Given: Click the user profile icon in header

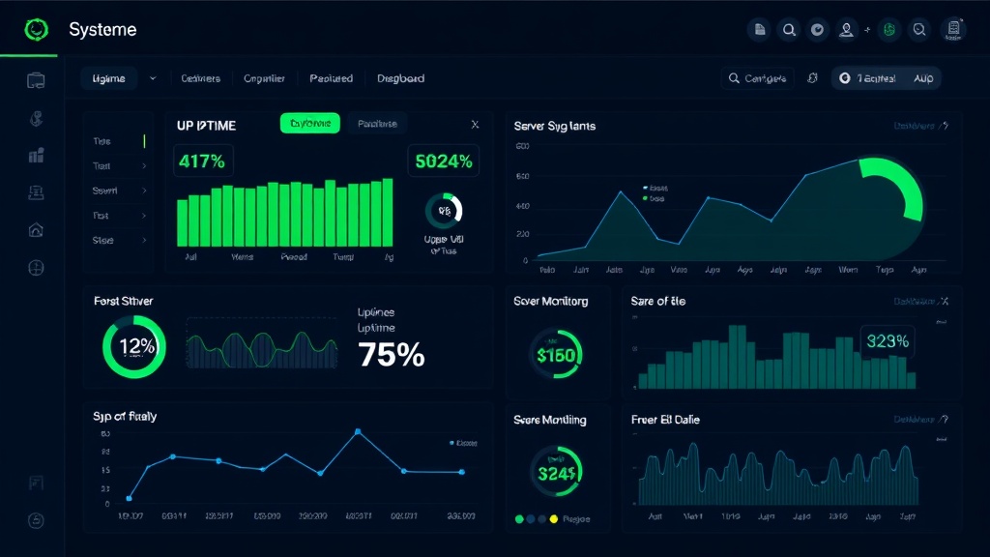Looking at the screenshot, I should point(846,30).
